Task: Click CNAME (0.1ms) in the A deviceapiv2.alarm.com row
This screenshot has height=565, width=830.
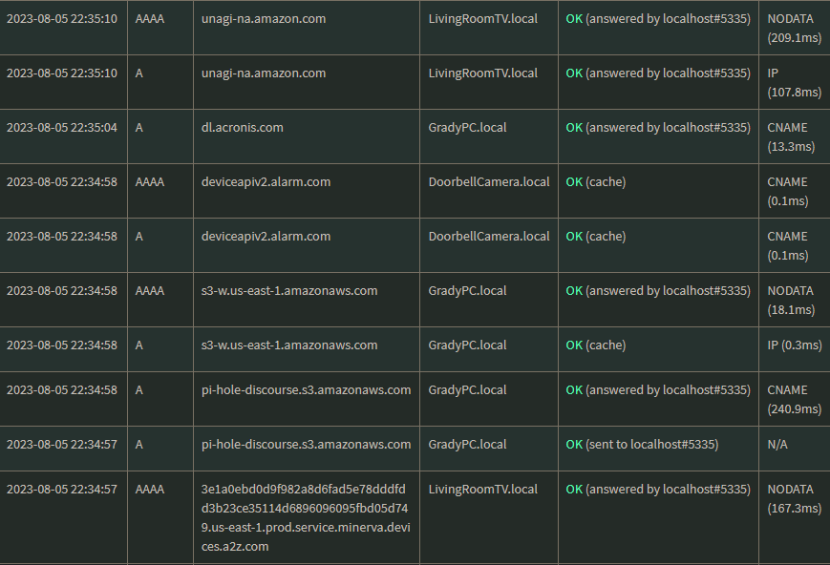Action: click(x=788, y=246)
